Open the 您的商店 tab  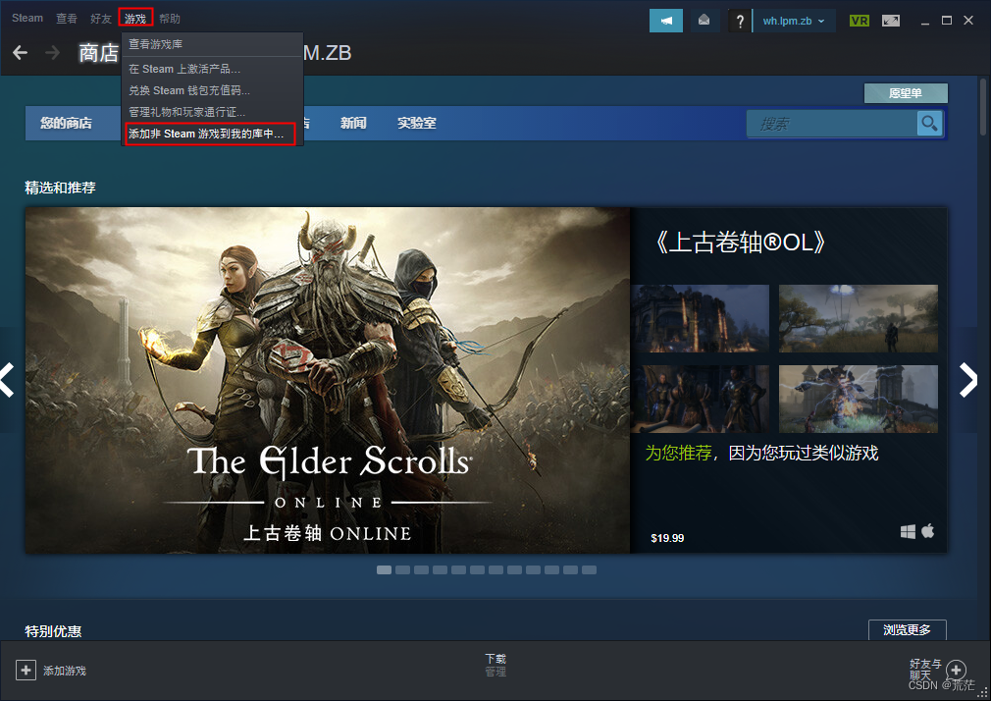pyautogui.click(x=66, y=123)
